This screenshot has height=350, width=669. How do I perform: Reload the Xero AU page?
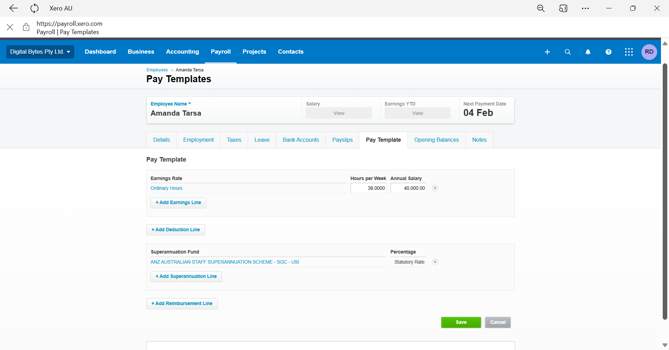[x=34, y=8]
